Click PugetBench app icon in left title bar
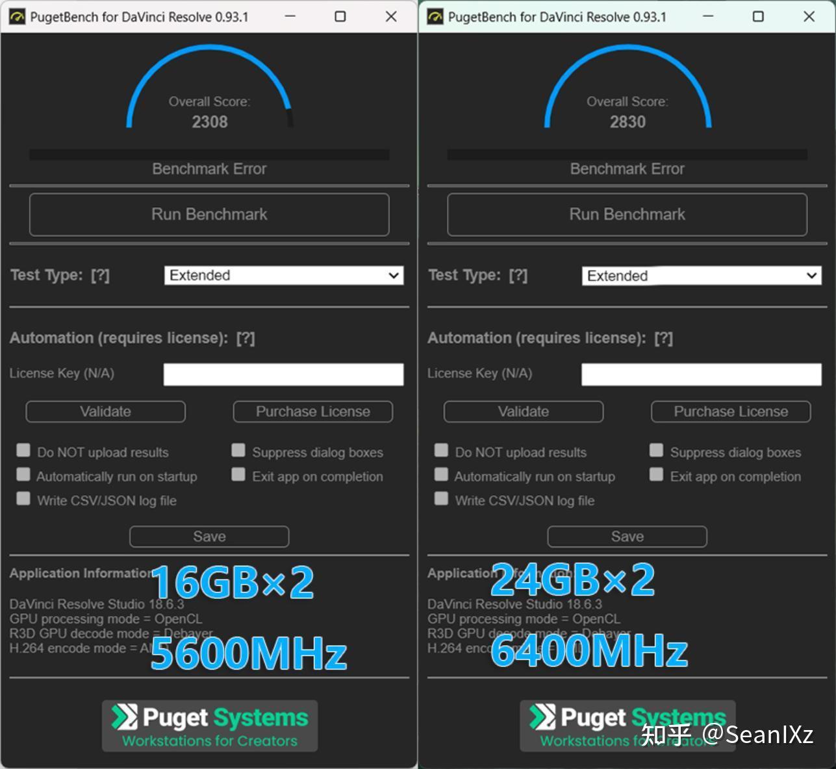The width and height of the screenshot is (836, 769). [17, 17]
